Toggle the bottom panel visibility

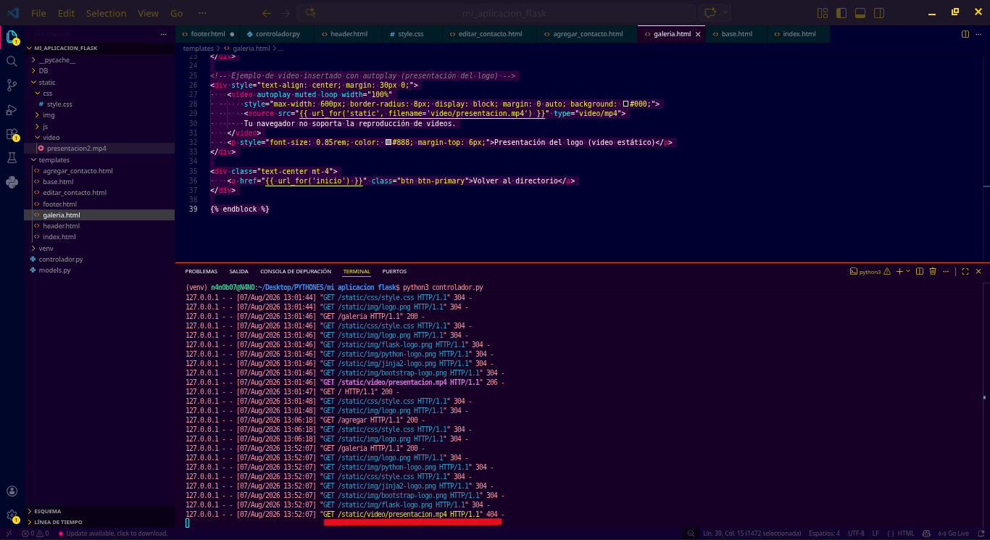[x=860, y=13]
